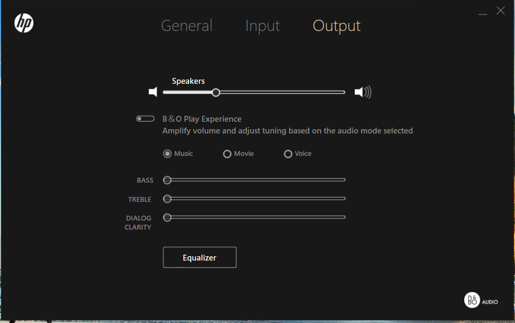Click the 'BASS' label
The image size is (515, 323).
click(x=145, y=180)
